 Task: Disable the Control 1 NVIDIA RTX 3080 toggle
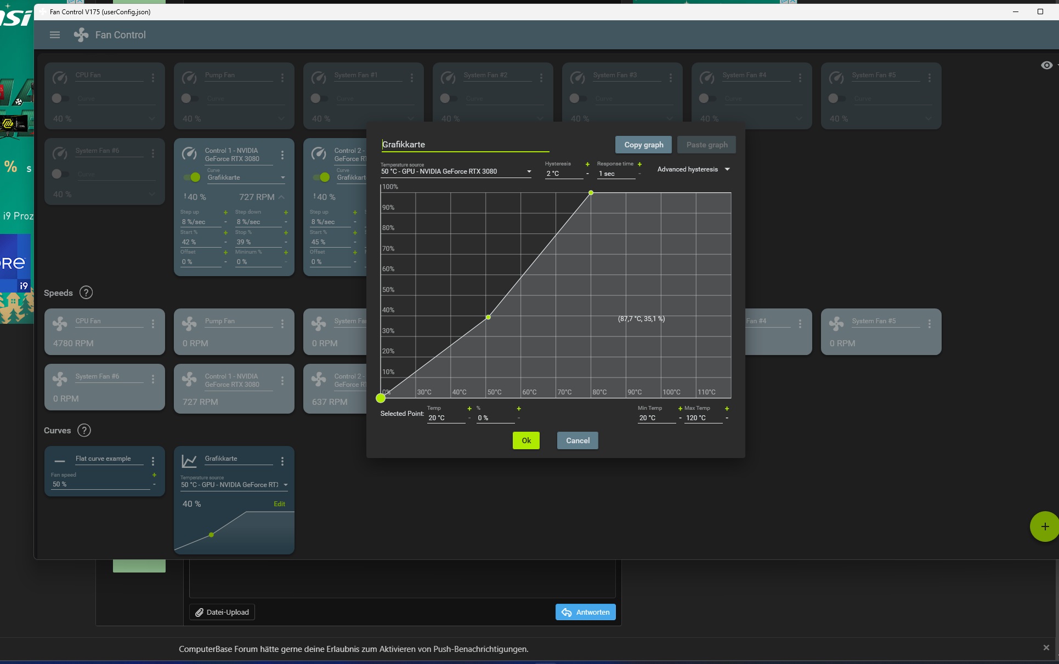pos(192,177)
